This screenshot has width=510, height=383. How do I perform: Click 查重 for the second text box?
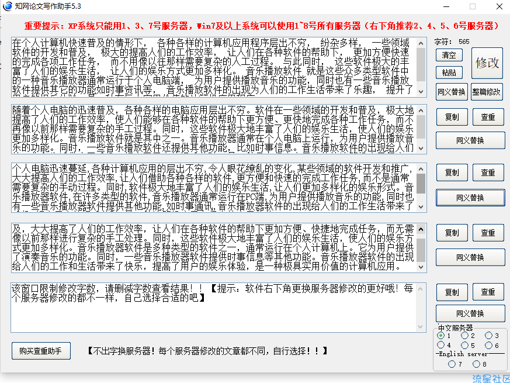pyautogui.click(x=488, y=117)
